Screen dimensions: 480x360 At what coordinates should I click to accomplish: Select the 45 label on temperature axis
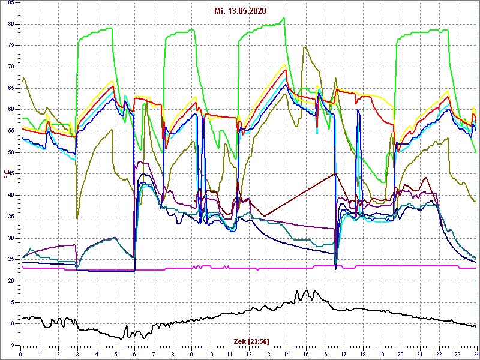[10, 174]
